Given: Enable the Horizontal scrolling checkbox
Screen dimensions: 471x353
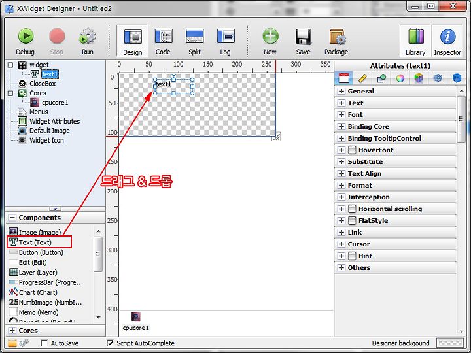Looking at the screenshot, I should click(352, 209).
